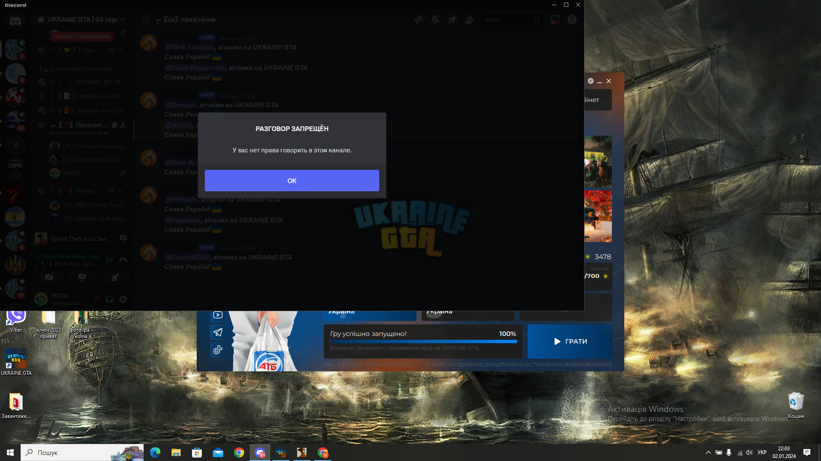
Task: Open the autumn-leaves news thumbnail in launcher
Action: coord(598,216)
